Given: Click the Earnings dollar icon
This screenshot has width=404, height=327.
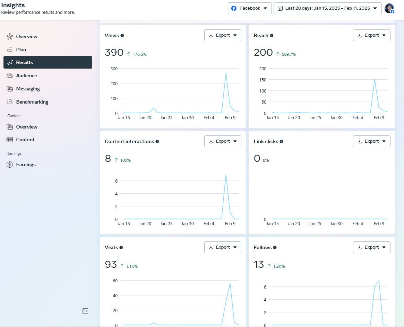Looking at the screenshot, I should 10,165.
